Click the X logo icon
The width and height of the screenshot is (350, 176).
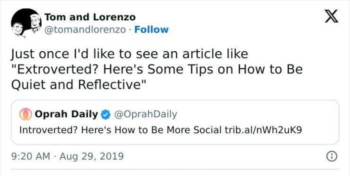pos(332,16)
